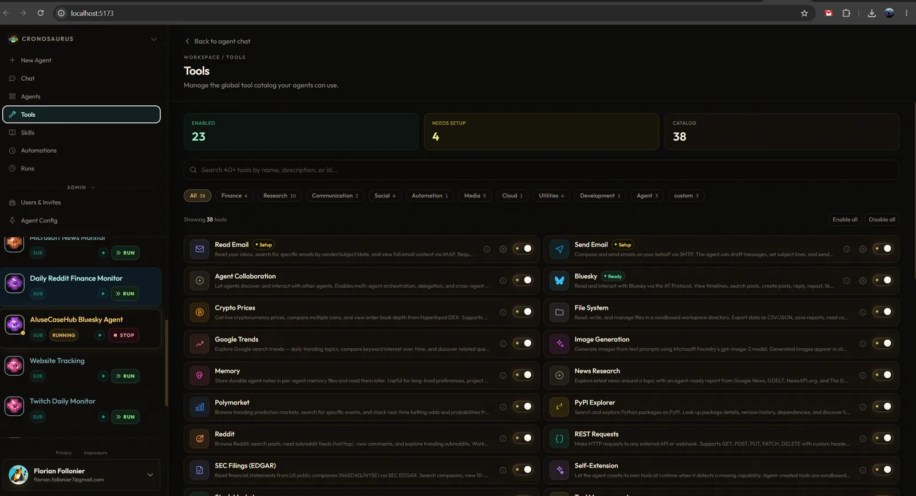This screenshot has height=496, width=916.
Task: Click the tools search field
Action: (x=541, y=170)
